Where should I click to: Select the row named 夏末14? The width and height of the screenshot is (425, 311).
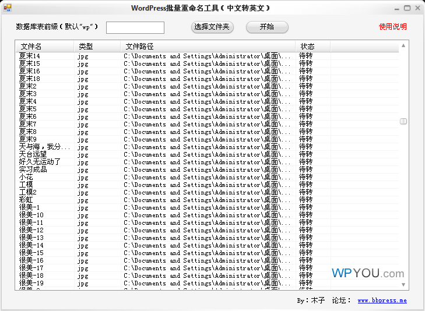tap(207, 56)
